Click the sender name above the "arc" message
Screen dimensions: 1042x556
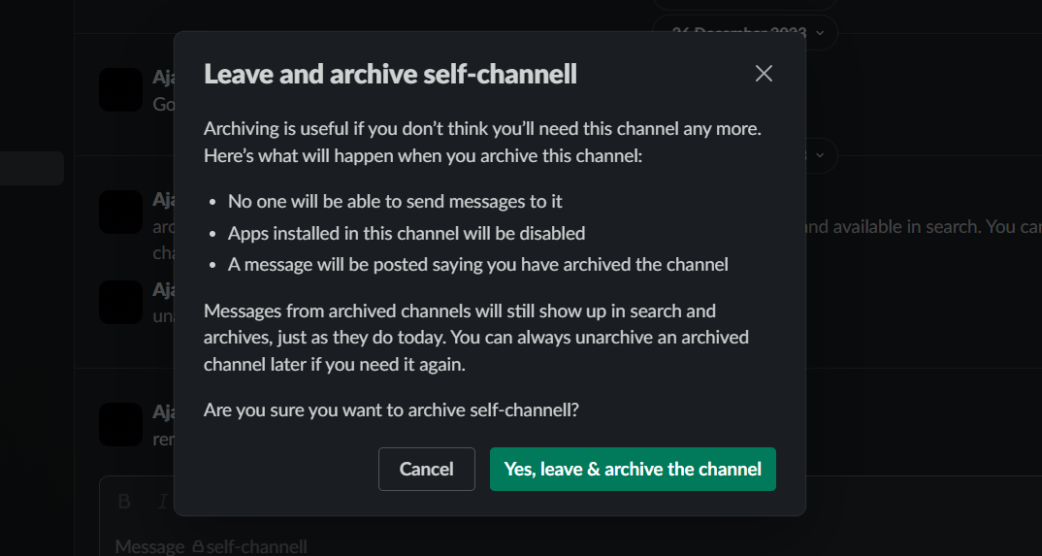163,200
